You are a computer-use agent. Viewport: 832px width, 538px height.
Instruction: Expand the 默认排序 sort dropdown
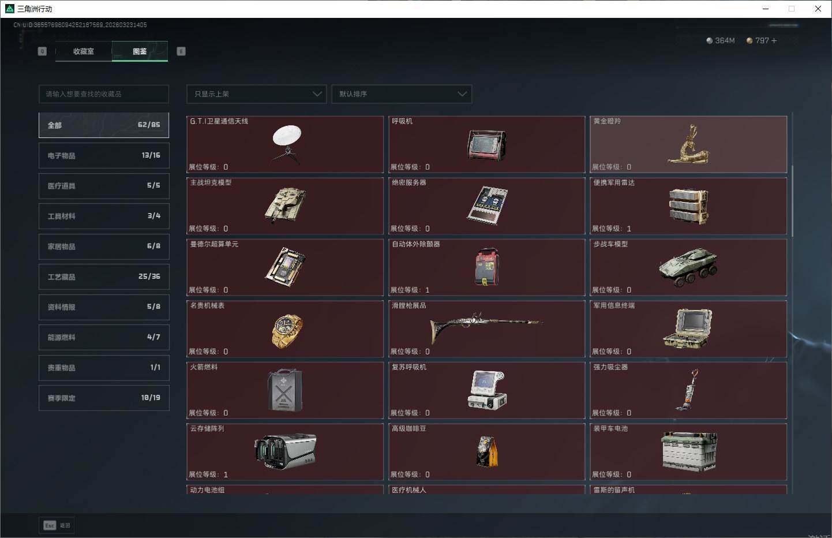[402, 94]
